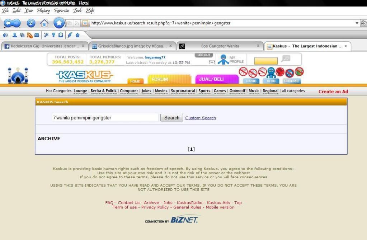Open the People sidebar icon

(14, 35)
